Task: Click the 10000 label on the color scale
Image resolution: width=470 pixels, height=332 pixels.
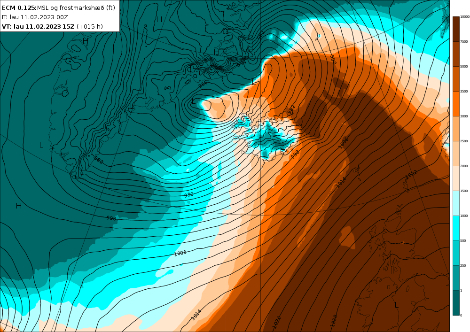Action: point(465,17)
